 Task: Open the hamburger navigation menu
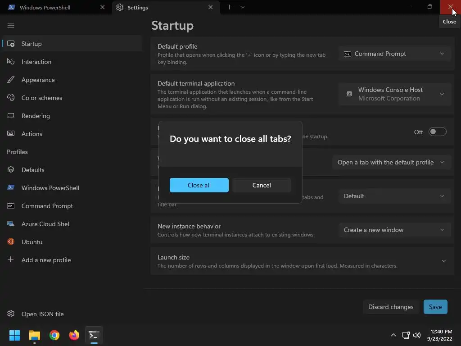click(x=11, y=25)
